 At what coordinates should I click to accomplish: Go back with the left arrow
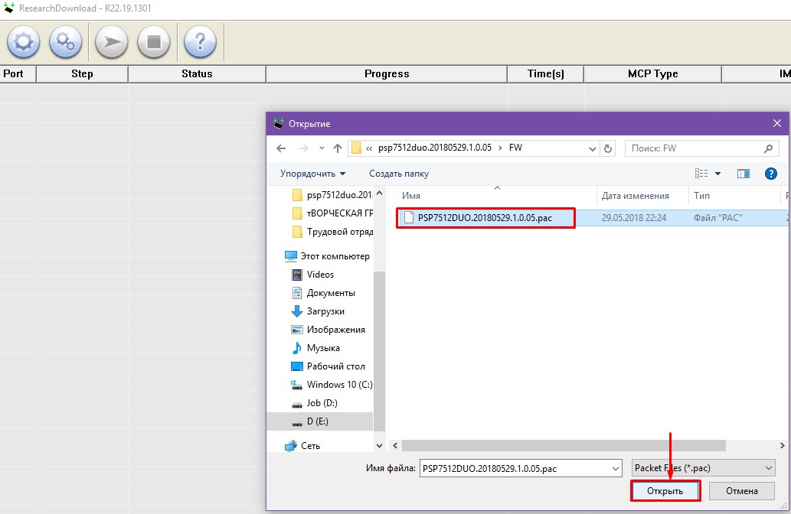[281, 148]
